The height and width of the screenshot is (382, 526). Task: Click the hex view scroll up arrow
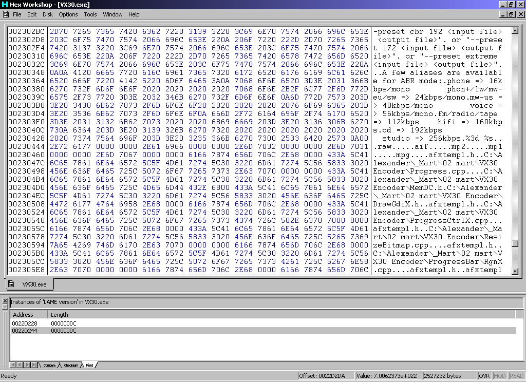pos(515,31)
